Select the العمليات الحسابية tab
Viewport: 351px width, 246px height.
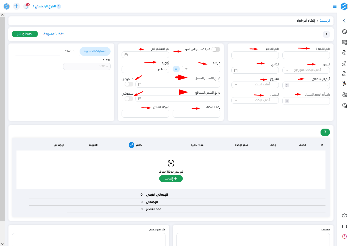click(95, 51)
